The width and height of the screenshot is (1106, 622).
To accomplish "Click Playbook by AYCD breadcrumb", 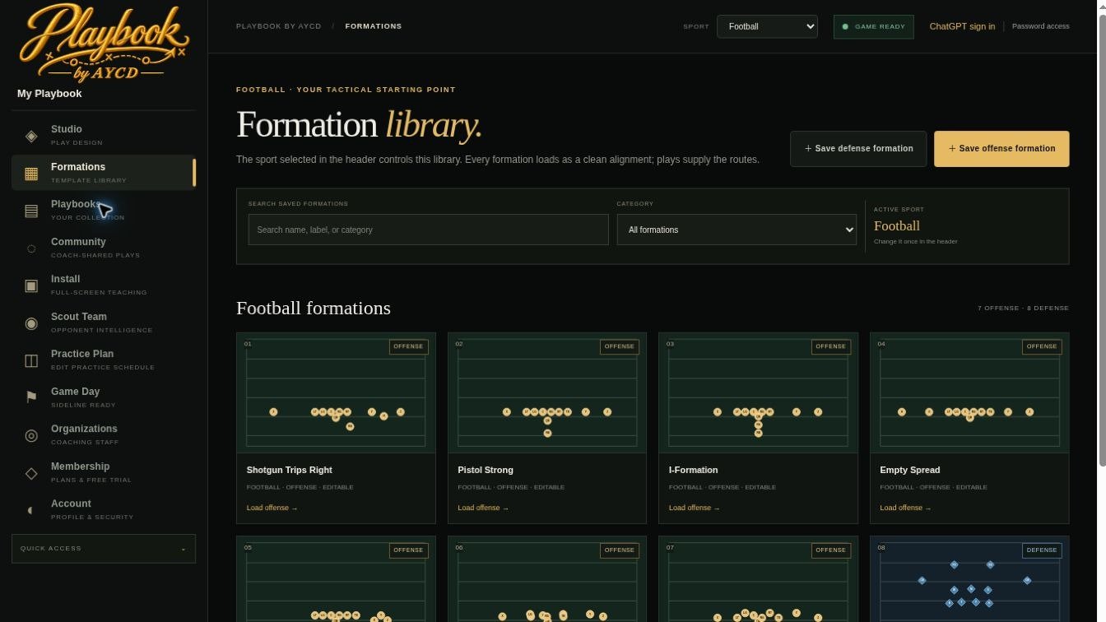I will click(279, 26).
